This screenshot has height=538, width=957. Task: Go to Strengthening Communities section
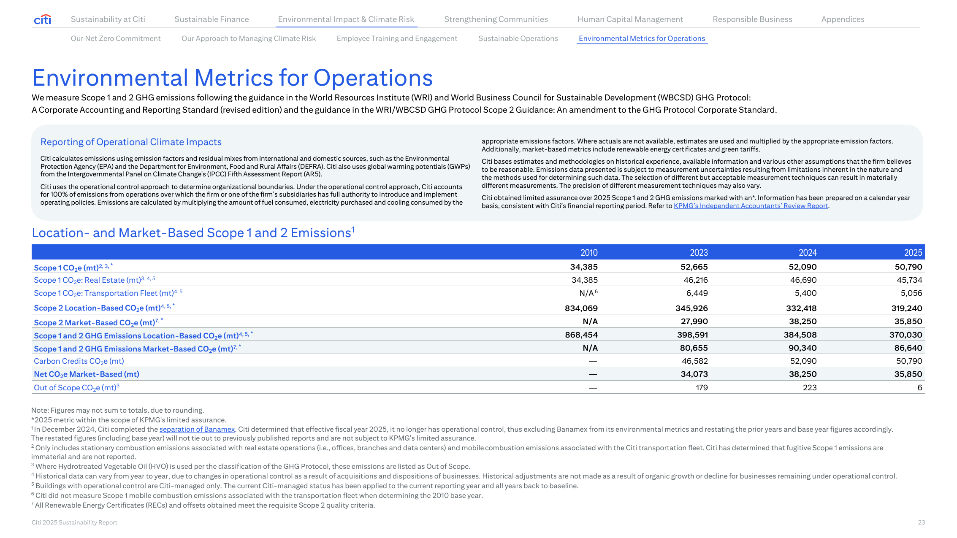click(496, 19)
